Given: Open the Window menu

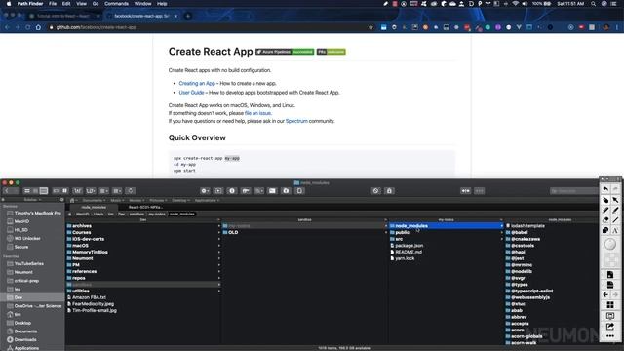Looking at the screenshot, I should click(142, 4).
